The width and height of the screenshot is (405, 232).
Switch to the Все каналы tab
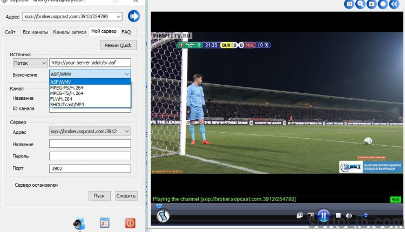click(x=36, y=32)
